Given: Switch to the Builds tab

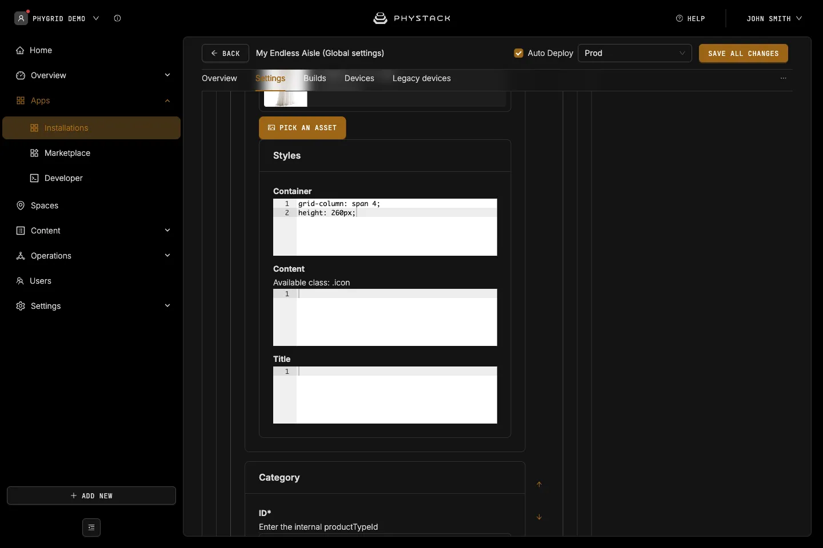Looking at the screenshot, I should 315,78.
